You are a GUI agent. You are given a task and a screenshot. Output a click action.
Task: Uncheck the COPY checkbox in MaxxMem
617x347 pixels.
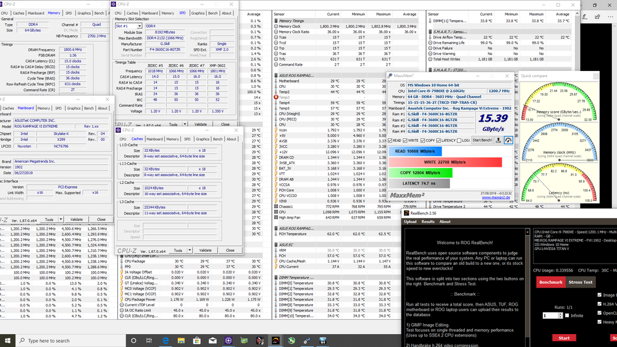[x=422, y=140]
